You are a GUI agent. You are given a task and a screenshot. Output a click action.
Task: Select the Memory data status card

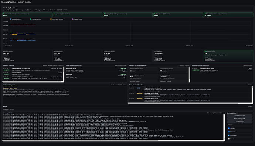pyautogui.click(x=178, y=15)
